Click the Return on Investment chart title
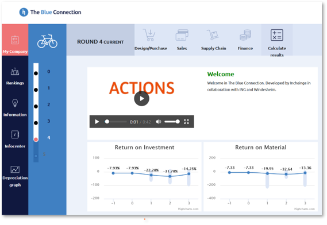327x225 pixels. [144, 148]
